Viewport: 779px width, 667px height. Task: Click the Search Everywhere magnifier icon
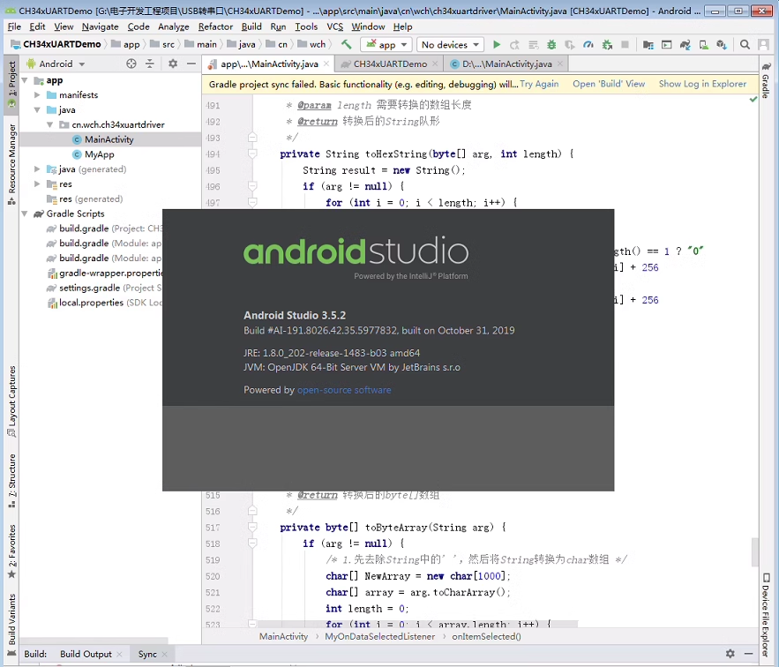click(745, 44)
